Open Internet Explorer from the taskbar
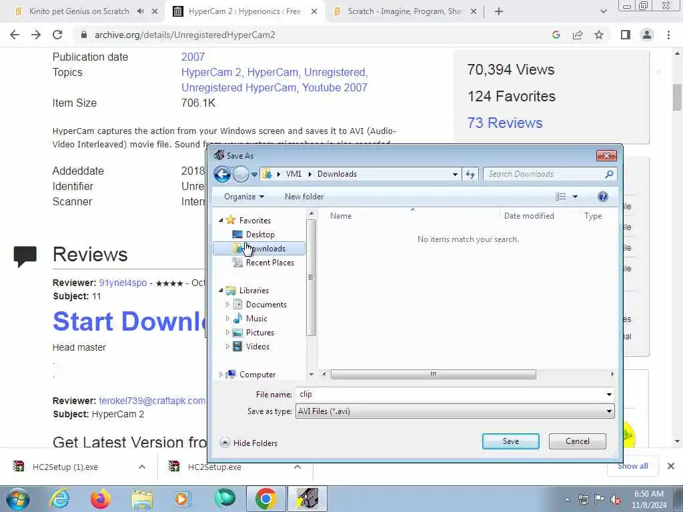 pyautogui.click(x=59, y=499)
